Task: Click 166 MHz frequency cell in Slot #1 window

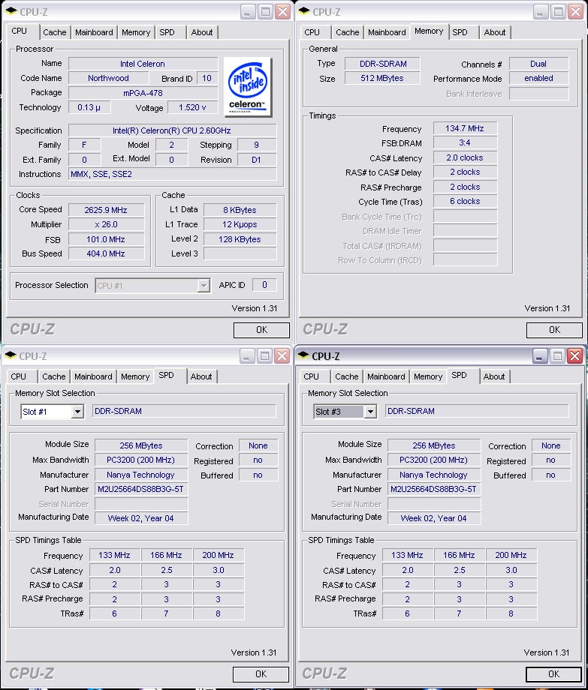Action: pos(167,555)
